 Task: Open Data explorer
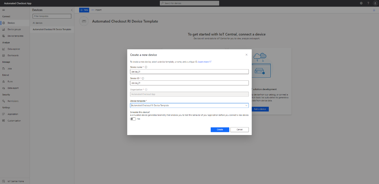pyautogui.click(x=14, y=49)
